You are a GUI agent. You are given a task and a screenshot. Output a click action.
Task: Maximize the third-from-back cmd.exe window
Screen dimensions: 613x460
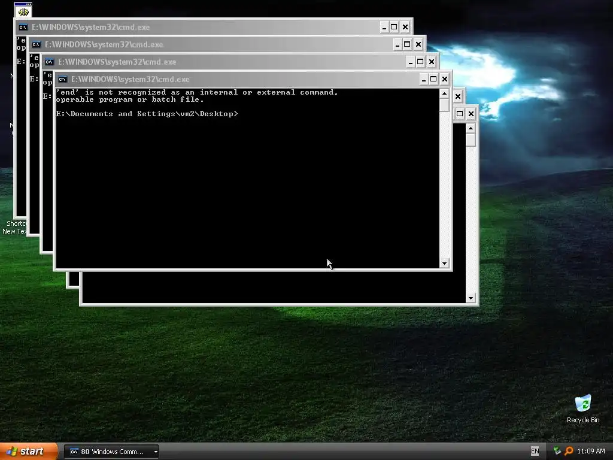click(x=420, y=62)
